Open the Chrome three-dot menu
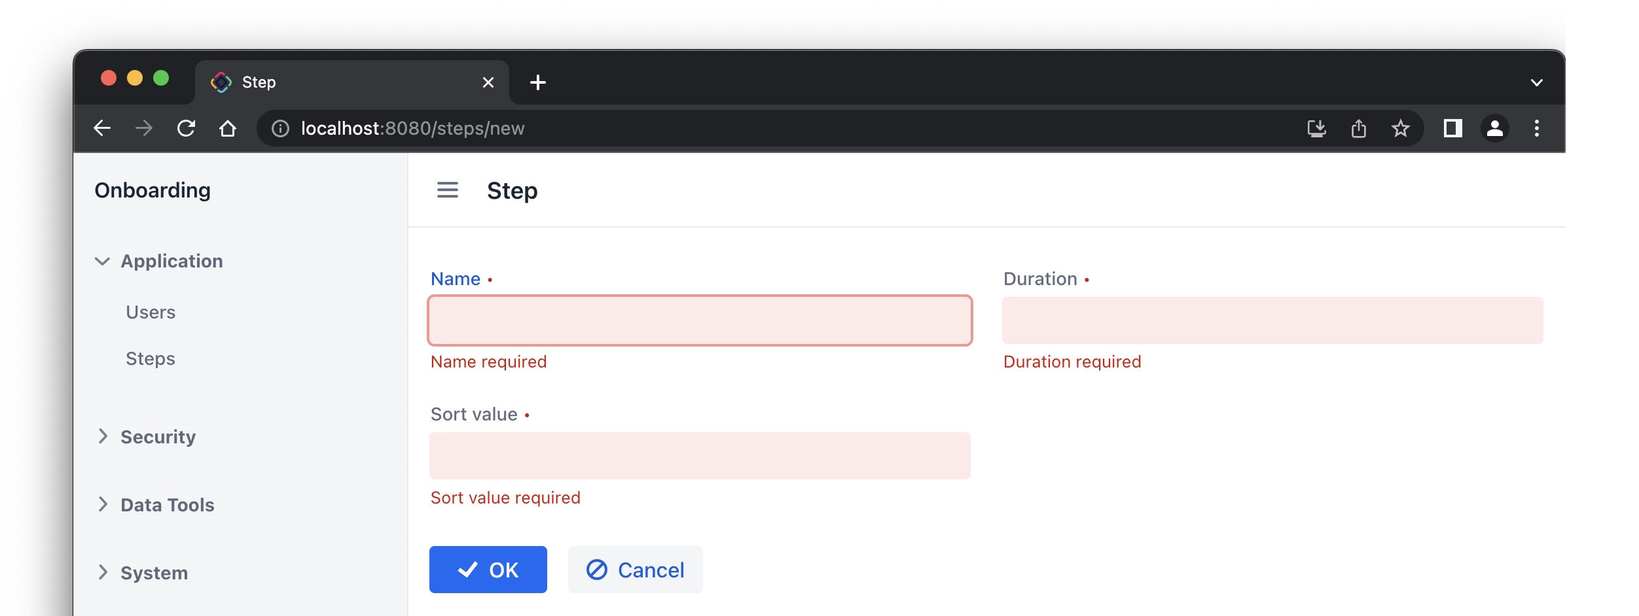1639x616 pixels. tap(1537, 128)
